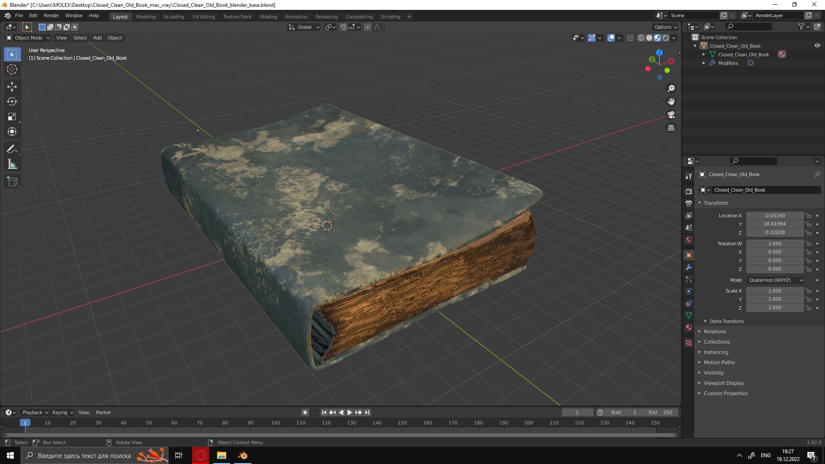
Task: Toggle viewport overlays button
Action: pos(611,38)
